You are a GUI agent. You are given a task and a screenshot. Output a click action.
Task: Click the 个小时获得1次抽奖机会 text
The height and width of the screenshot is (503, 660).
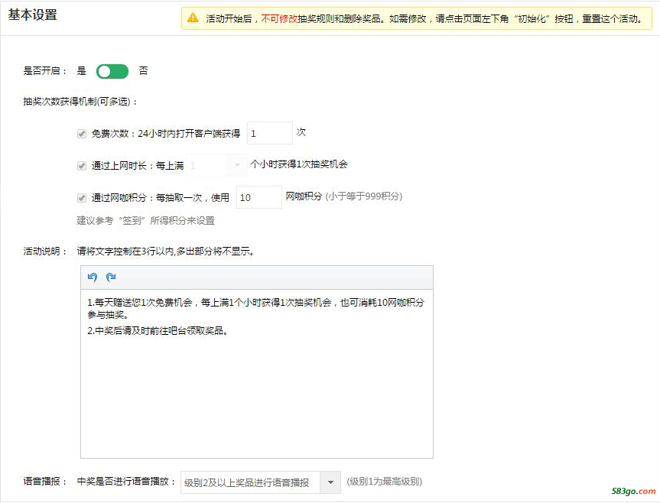(x=299, y=164)
